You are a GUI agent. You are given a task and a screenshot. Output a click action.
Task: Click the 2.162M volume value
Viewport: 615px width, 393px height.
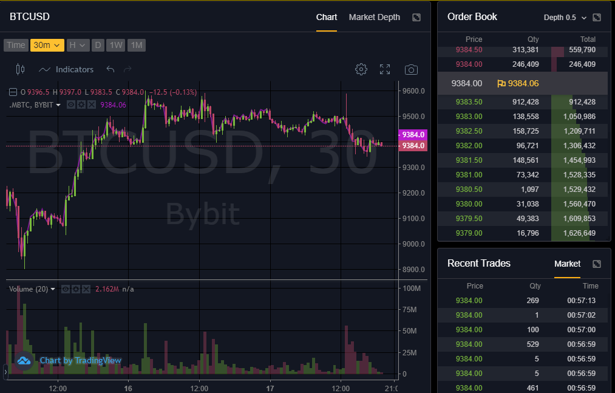(x=107, y=289)
